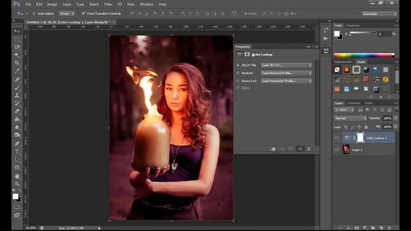Select the Blur tool
The width and height of the screenshot is (411, 231).
tap(17, 127)
